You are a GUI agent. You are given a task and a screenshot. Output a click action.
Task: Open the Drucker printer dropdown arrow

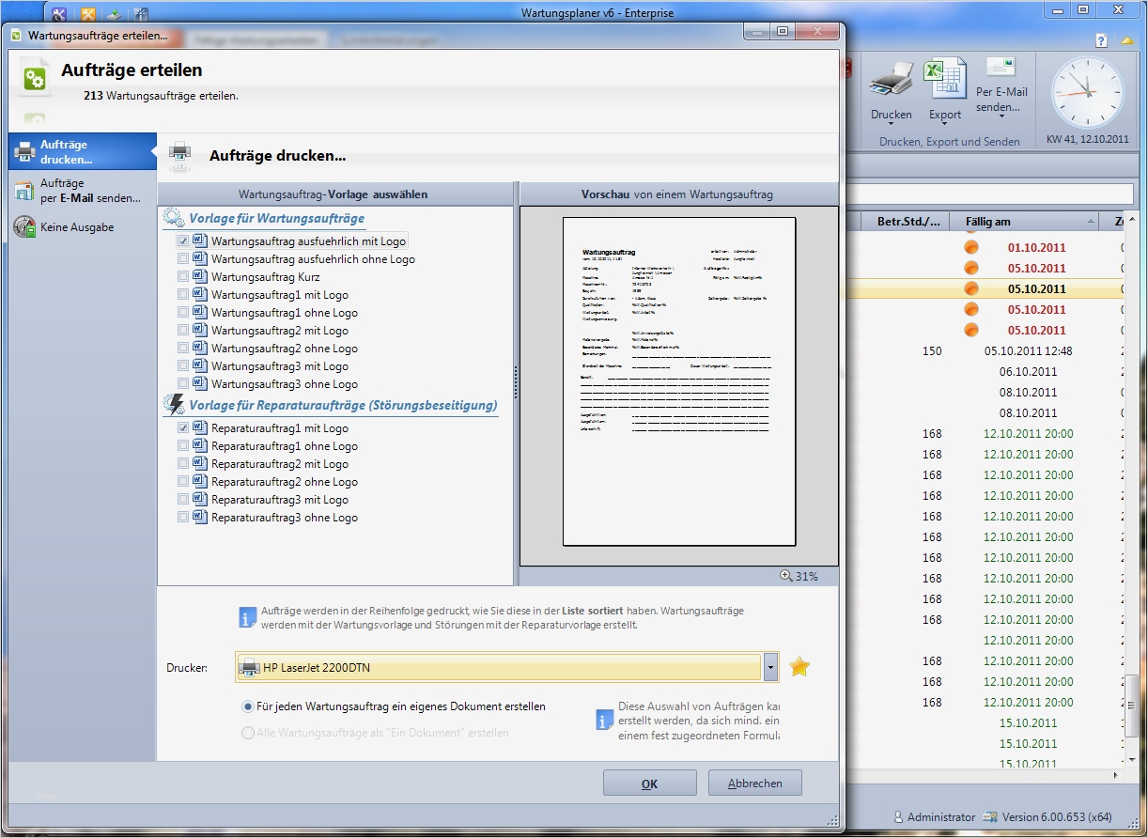point(770,668)
